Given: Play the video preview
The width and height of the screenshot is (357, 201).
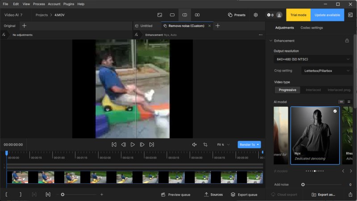Looking at the screenshot, I should (133, 145).
